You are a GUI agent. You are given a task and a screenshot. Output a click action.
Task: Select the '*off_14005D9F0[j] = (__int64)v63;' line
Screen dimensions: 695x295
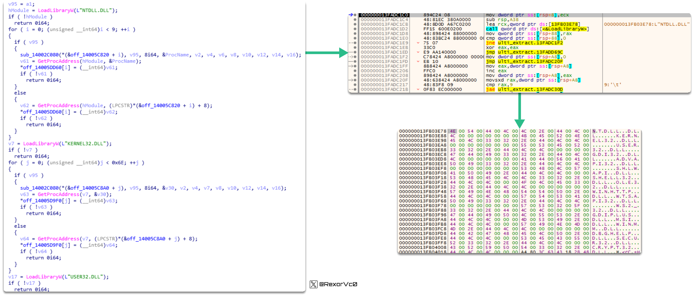(69, 201)
